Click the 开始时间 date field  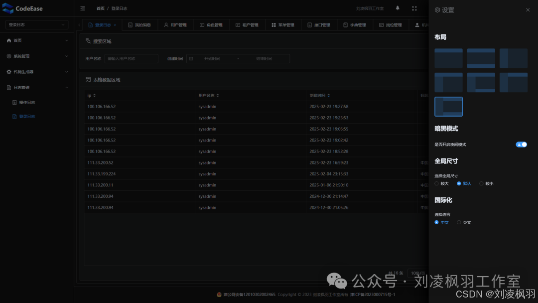click(212, 59)
